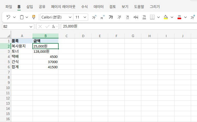Switch to the 검토 tab
The image size is (197, 122).
click(x=112, y=6)
